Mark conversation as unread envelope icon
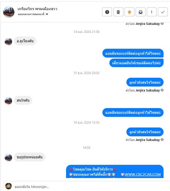The height and width of the screenshot is (191, 170). (x=141, y=12)
